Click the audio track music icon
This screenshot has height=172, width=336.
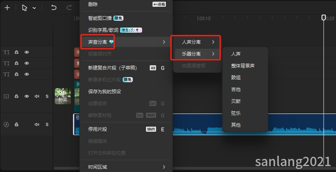[6, 124]
